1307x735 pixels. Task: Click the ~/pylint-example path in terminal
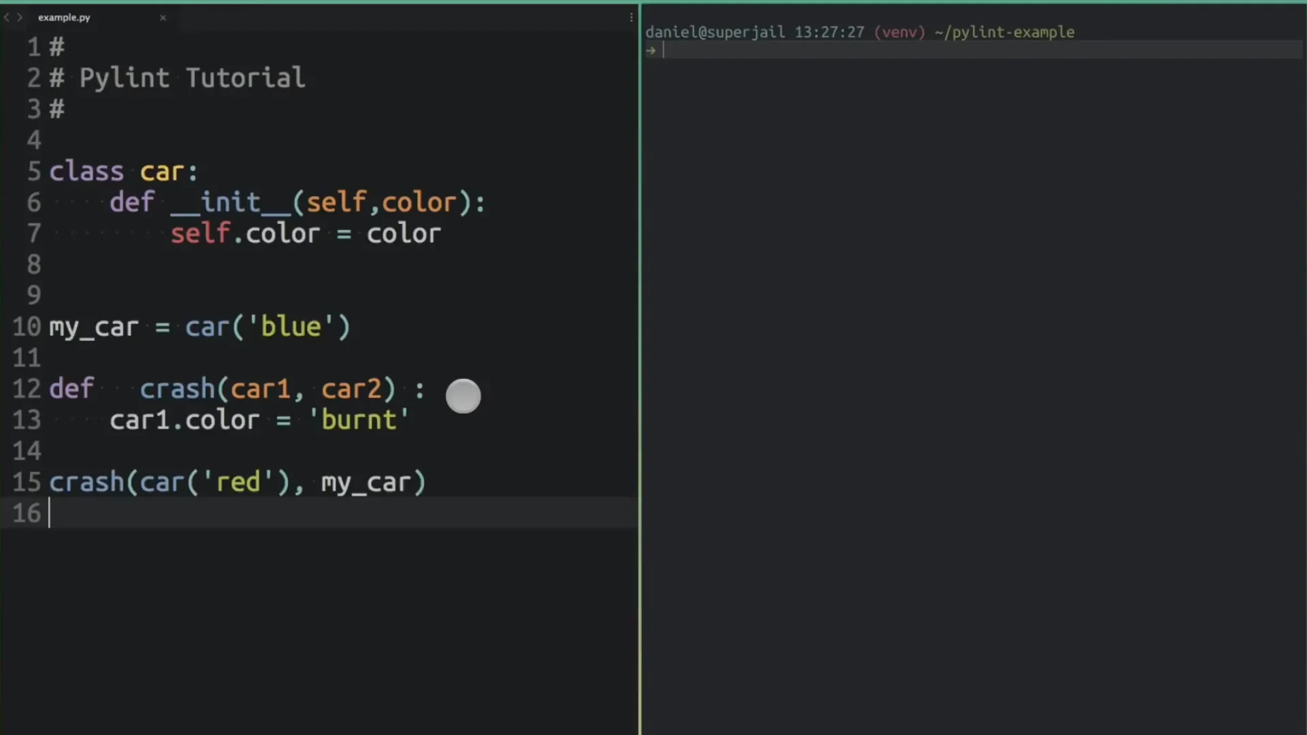pos(1004,32)
